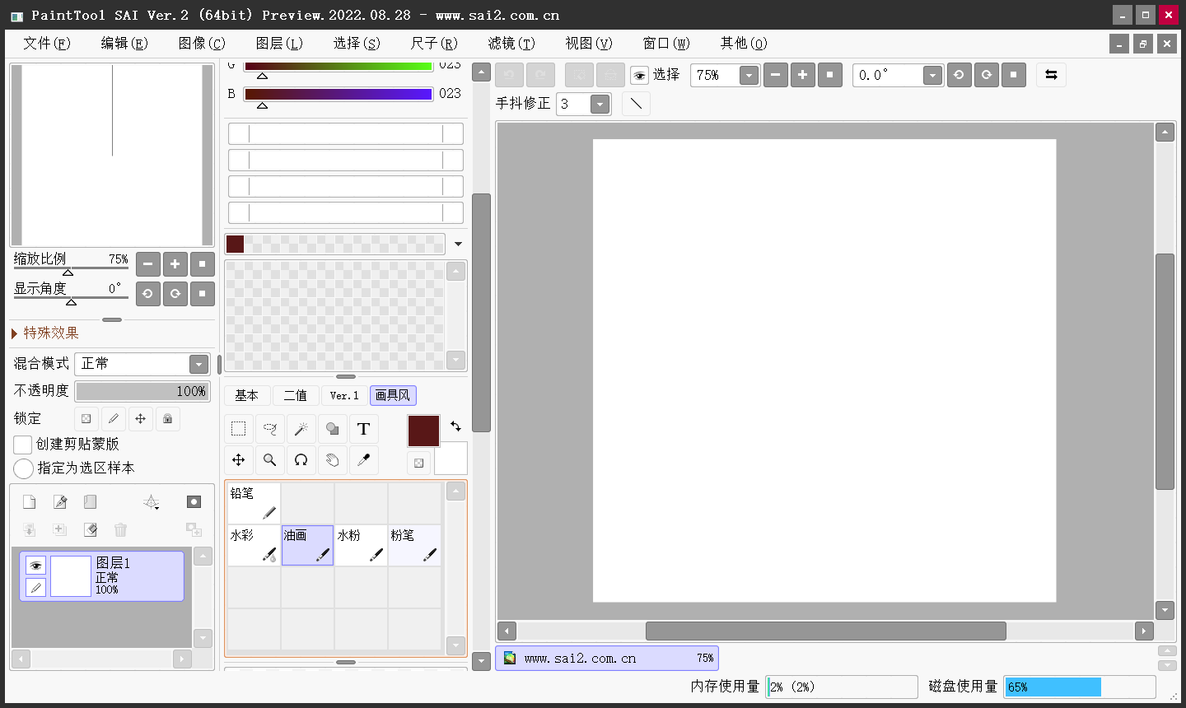This screenshot has height=708, width=1186.
Task: Toggle lock layer movement
Action: point(141,419)
